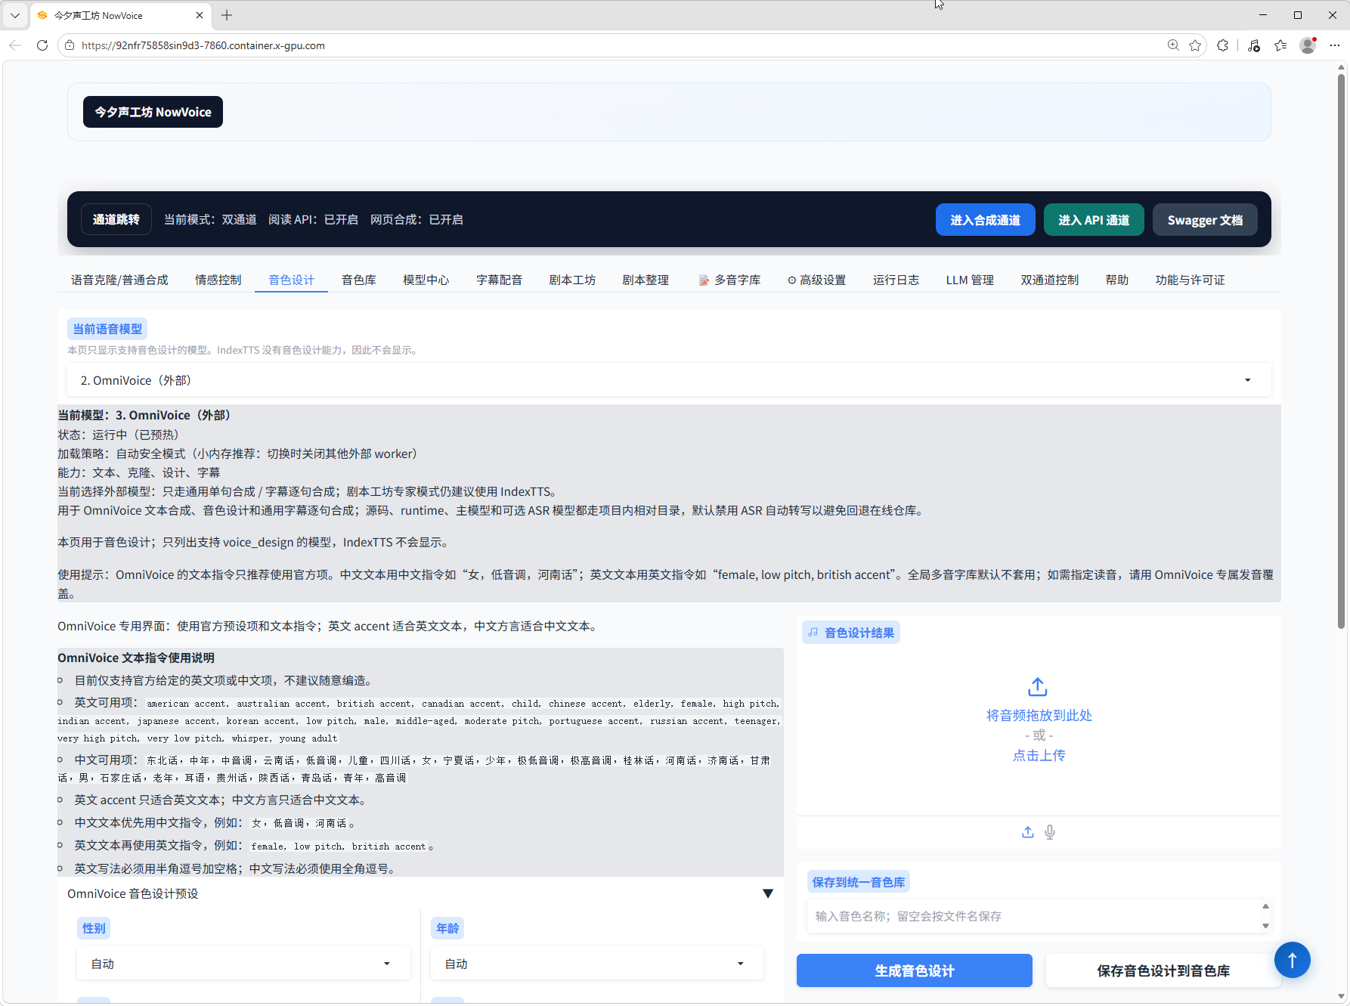Add this page to favorites star
Image resolution: width=1350 pixels, height=1006 pixels.
point(1195,45)
